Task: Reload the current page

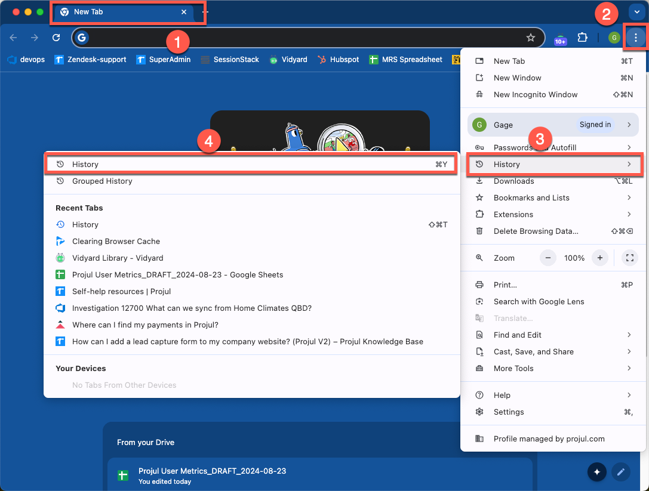Action: pyautogui.click(x=56, y=37)
